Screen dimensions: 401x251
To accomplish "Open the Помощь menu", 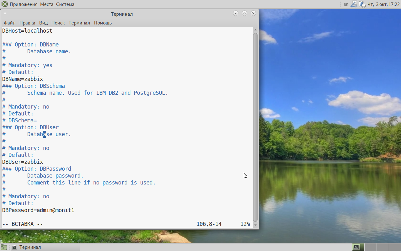I will 103,23.
